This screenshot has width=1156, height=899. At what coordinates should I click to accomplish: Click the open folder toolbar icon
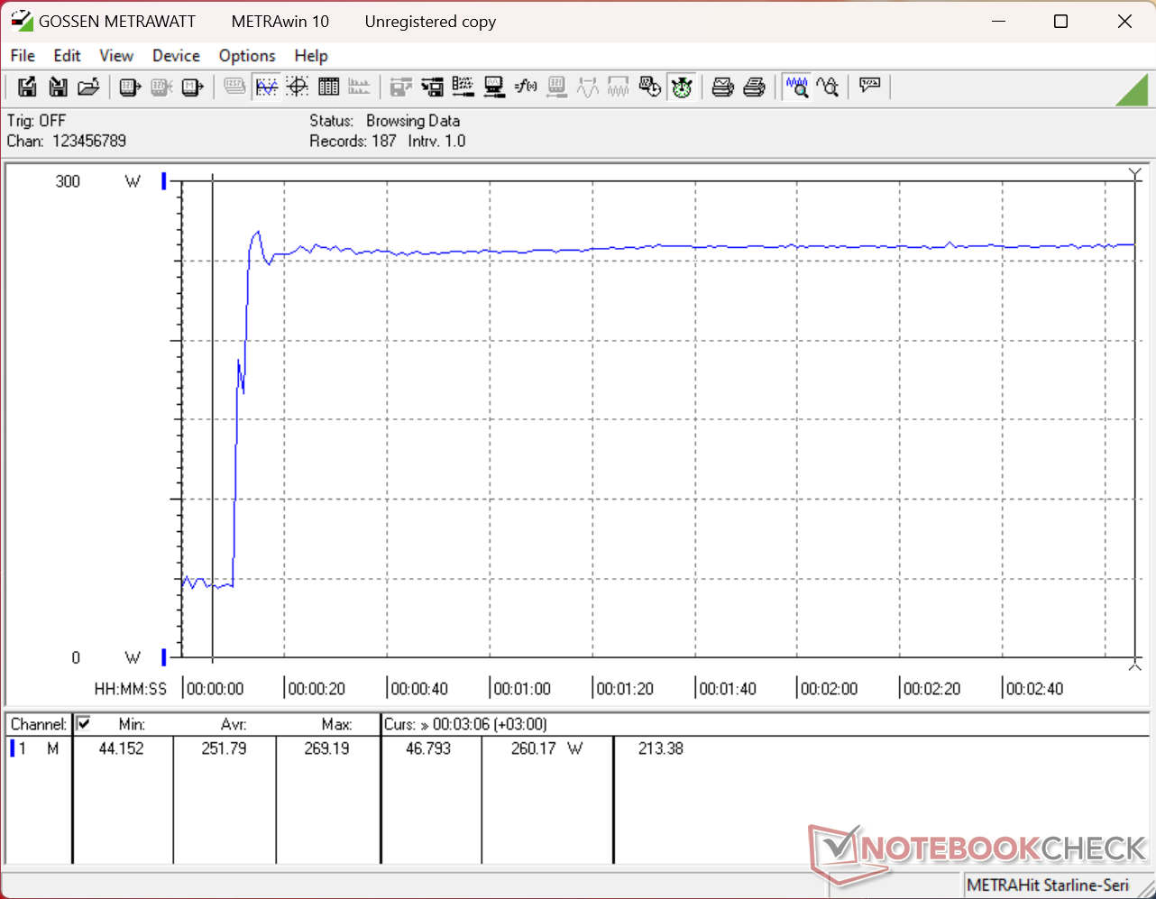coord(88,87)
